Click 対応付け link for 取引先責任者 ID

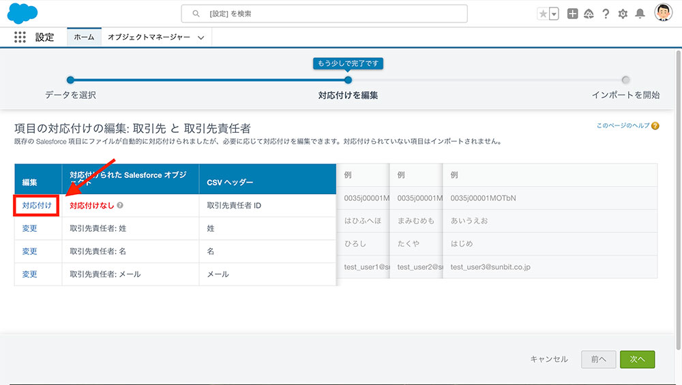[37, 206]
